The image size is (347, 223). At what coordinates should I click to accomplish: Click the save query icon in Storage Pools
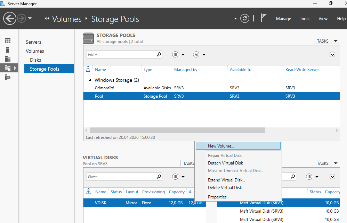[196, 54]
